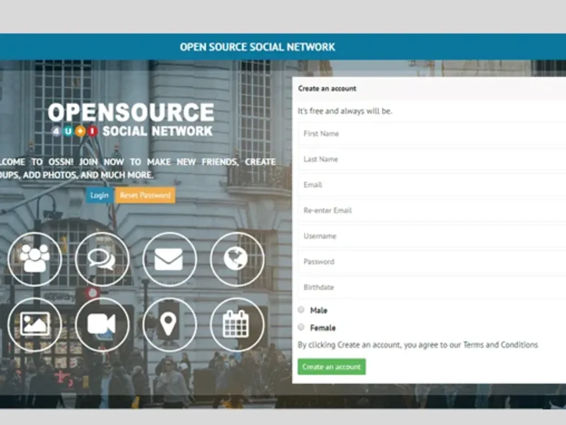Click the video camera circle icon
Viewport: 566px width, 425px height.
click(x=102, y=325)
